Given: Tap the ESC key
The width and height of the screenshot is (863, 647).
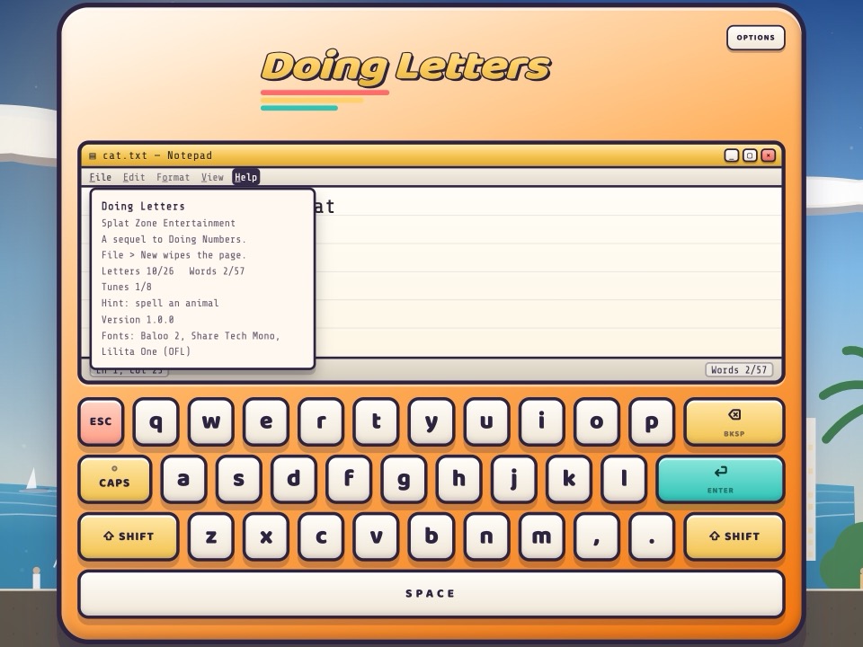Looking at the screenshot, I should click(101, 421).
